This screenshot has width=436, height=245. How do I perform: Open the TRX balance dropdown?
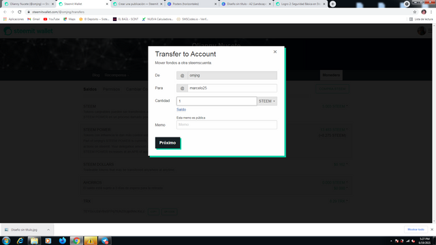tap(339, 201)
